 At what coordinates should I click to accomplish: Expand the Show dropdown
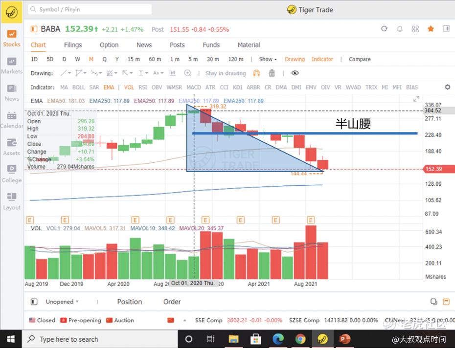[268, 59]
